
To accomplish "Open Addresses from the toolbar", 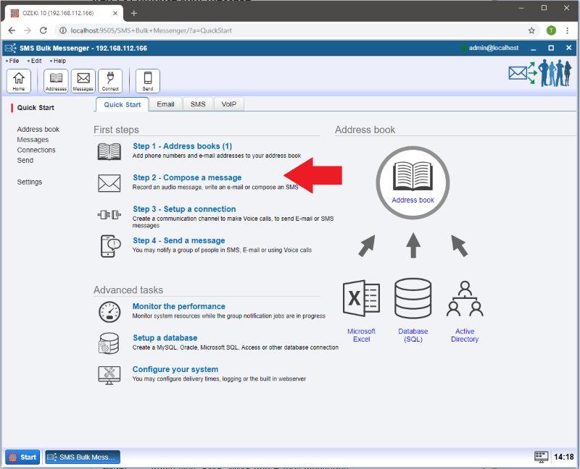I will point(56,80).
